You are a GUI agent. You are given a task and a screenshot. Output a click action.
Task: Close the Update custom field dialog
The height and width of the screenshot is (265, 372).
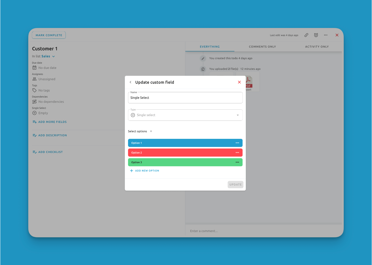[239, 82]
